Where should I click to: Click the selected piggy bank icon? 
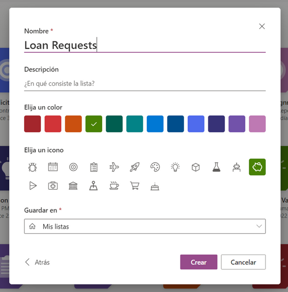[257, 167]
